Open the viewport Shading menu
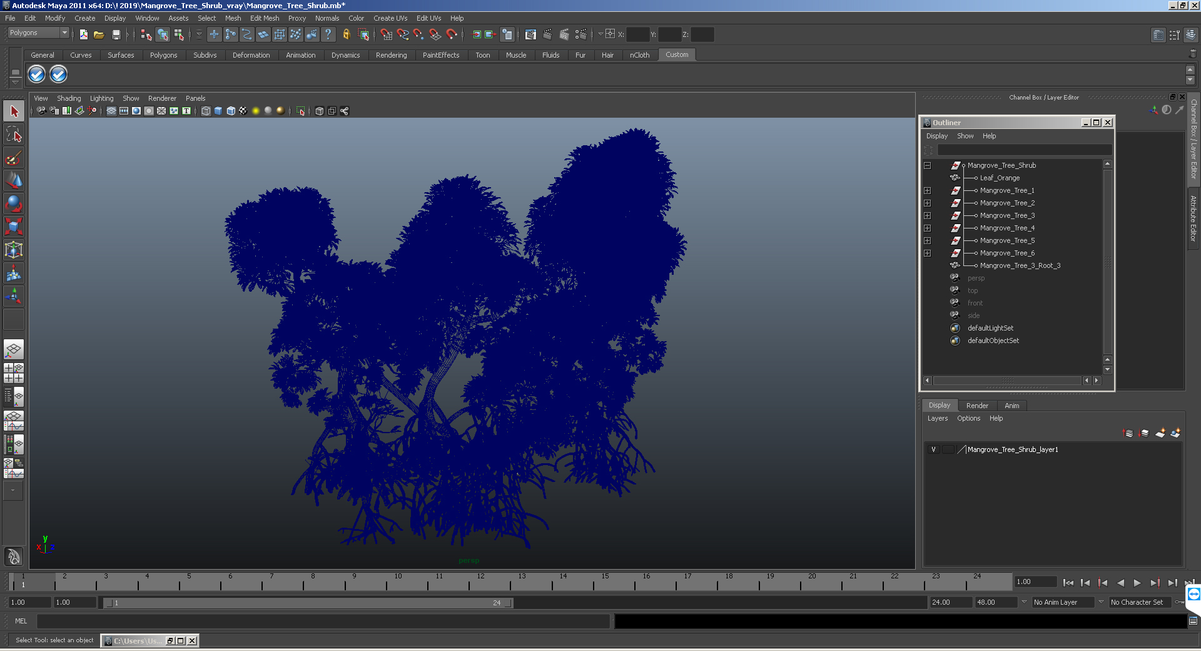 69,98
